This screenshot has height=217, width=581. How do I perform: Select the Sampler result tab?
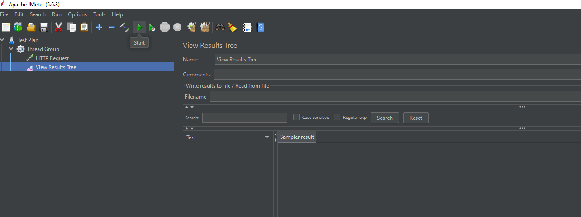(x=297, y=137)
